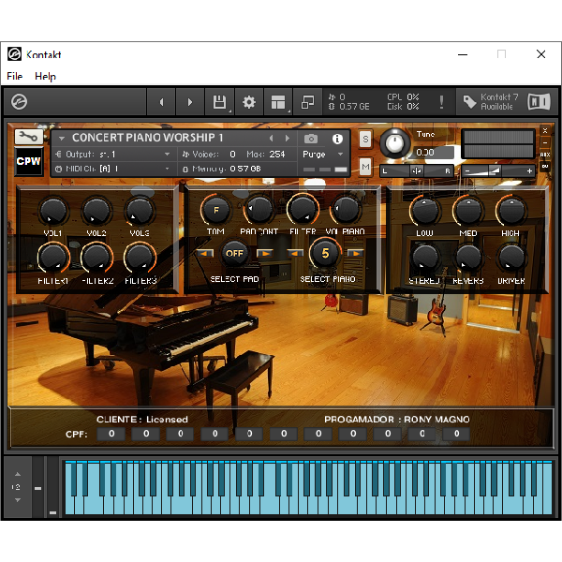Click the FILTER knob in middle panel
The image size is (562, 562).
(x=303, y=210)
